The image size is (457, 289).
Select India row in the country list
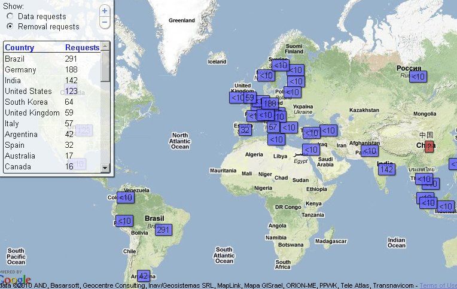click(52, 81)
